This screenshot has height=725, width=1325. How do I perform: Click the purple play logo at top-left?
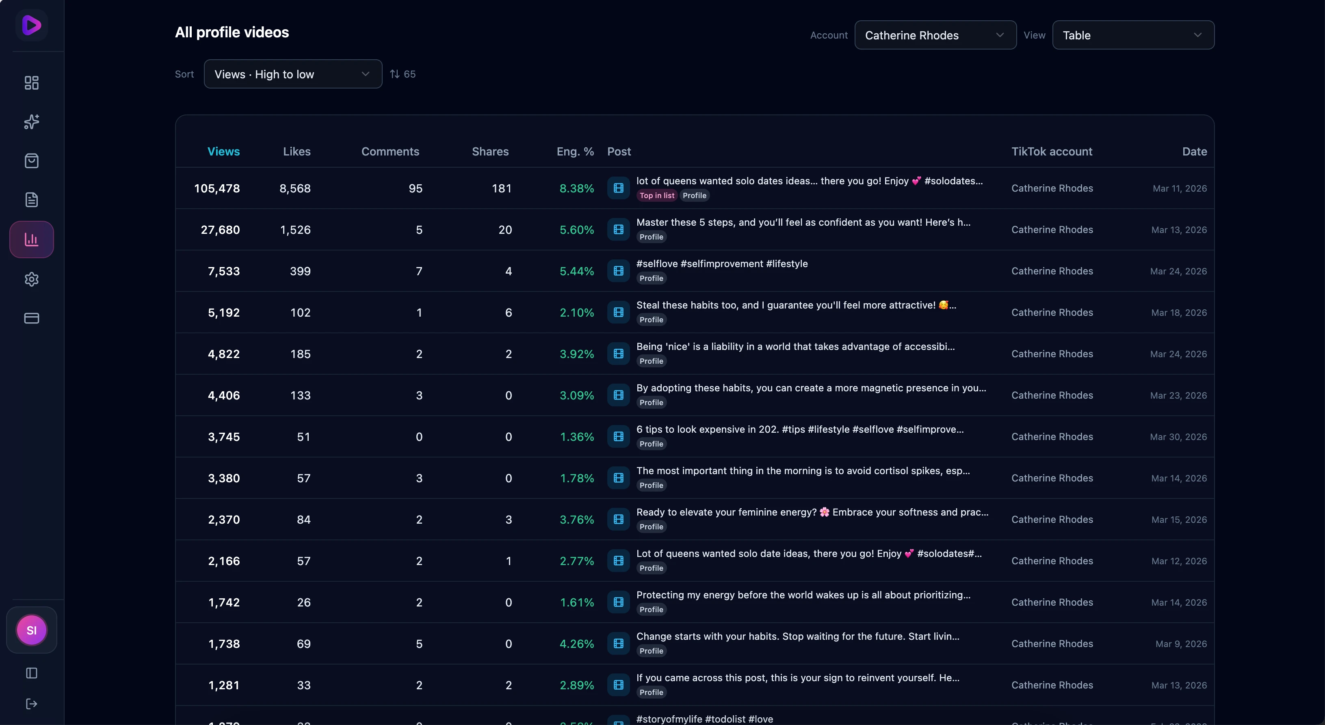tap(31, 25)
